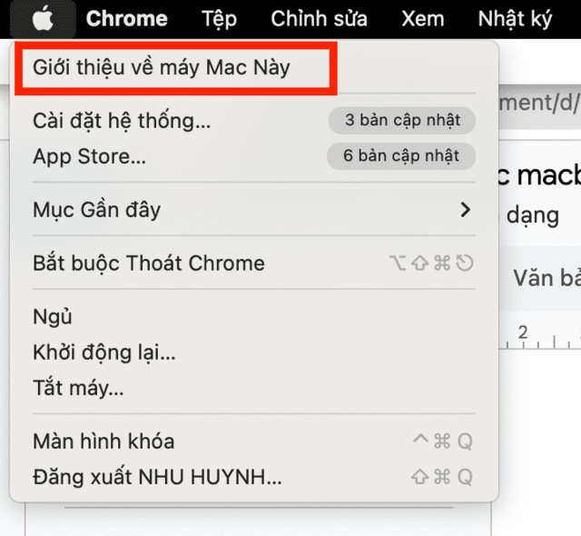The height and width of the screenshot is (536, 581).
Task: Open the Xem menu
Action: [423, 18]
